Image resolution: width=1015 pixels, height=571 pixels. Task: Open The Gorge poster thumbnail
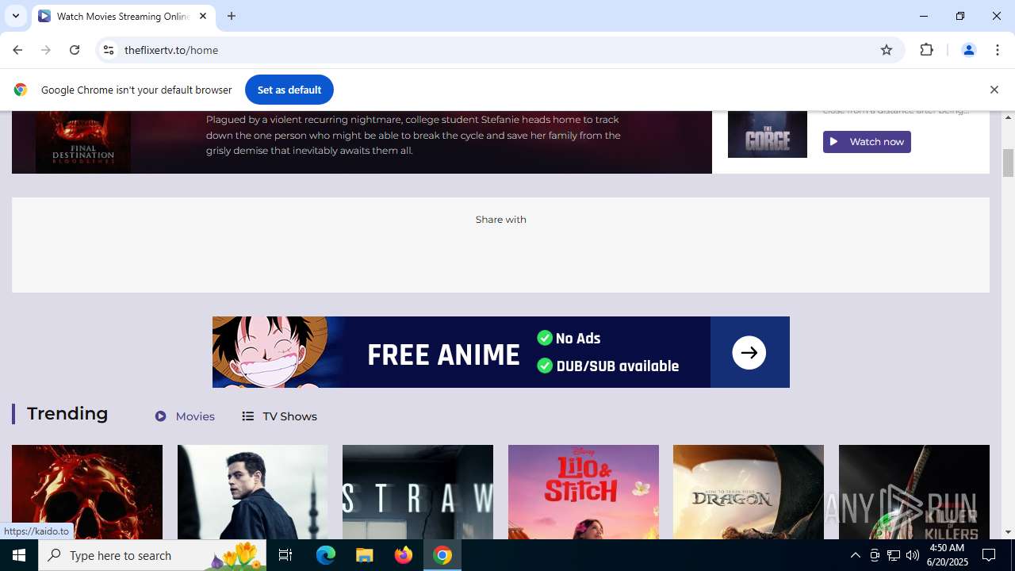(x=768, y=134)
